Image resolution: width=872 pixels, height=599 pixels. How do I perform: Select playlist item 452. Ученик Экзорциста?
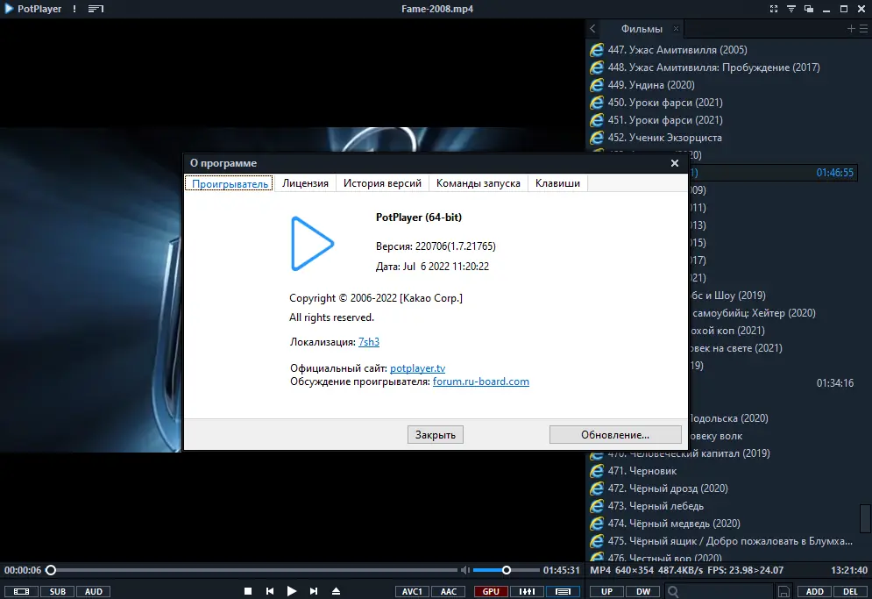pyautogui.click(x=723, y=138)
